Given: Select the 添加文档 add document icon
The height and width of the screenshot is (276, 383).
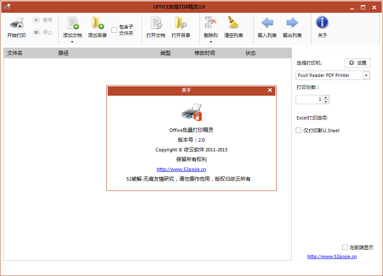Looking at the screenshot, I should tap(72, 22).
